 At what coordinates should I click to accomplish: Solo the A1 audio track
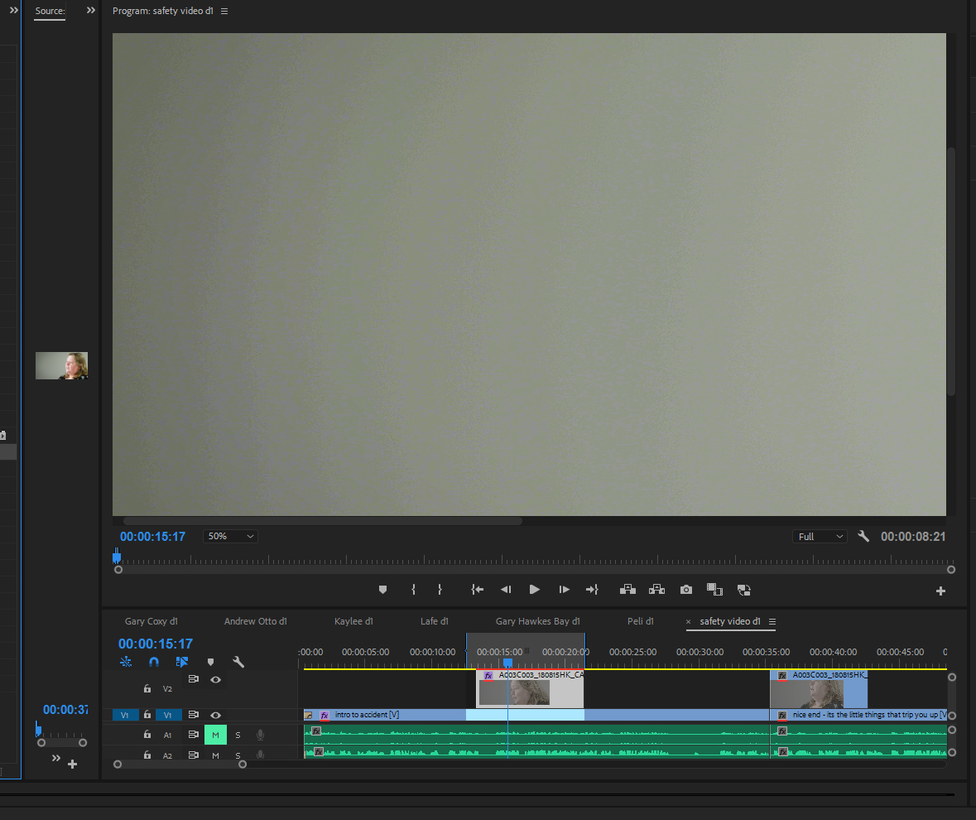click(238, 736)
